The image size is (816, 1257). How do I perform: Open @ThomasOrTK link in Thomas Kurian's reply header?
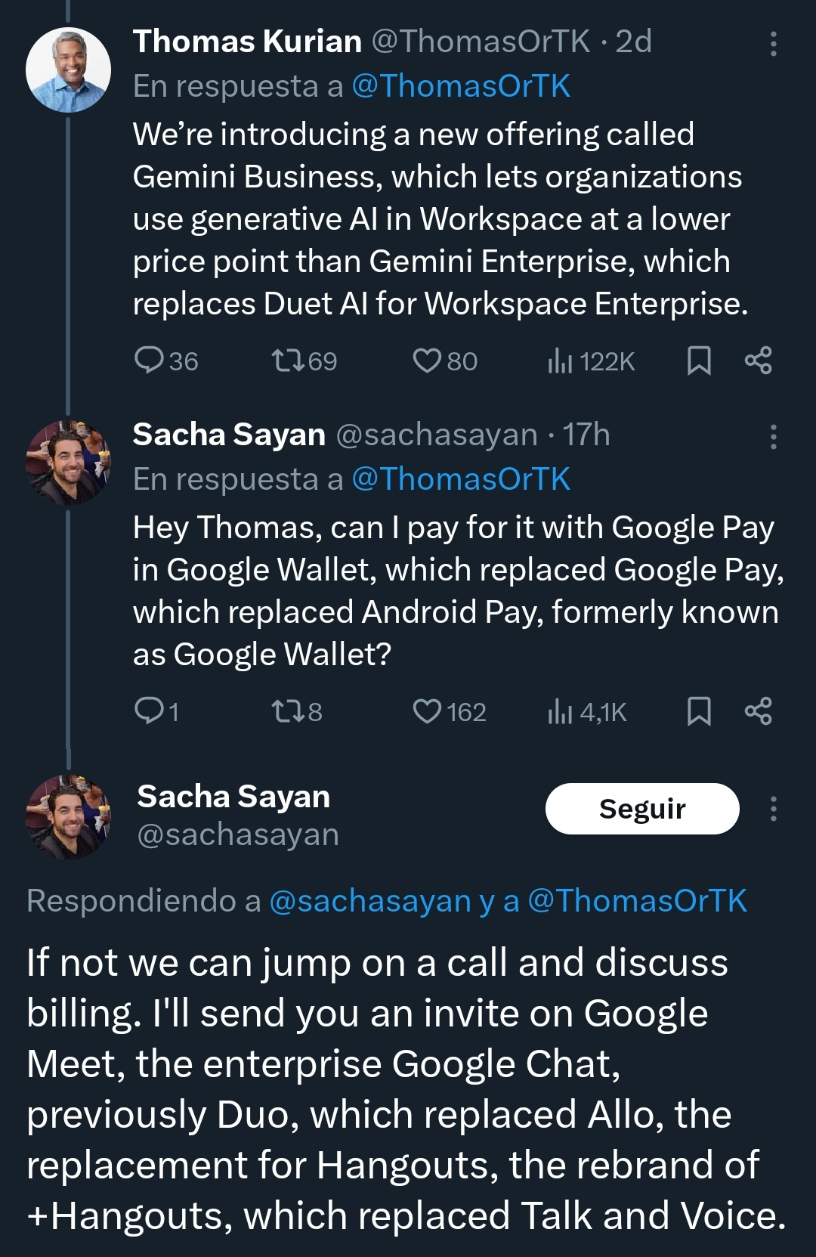coord(461,86)
